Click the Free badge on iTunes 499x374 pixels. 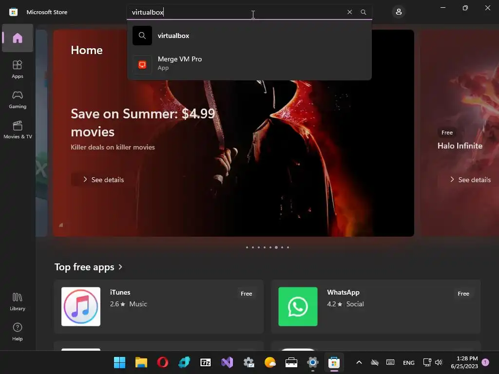pos(246,294)
